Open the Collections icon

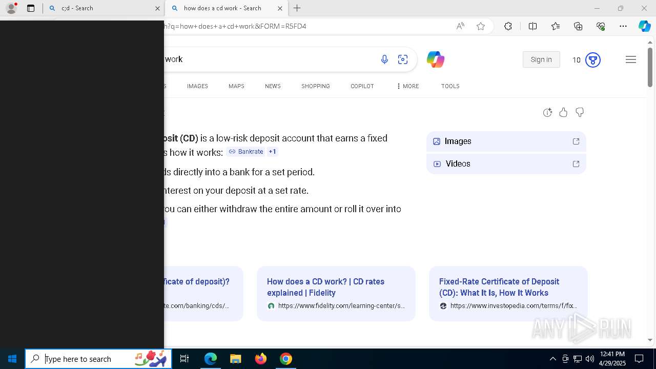pyautogui.click(x=578, y=26)
